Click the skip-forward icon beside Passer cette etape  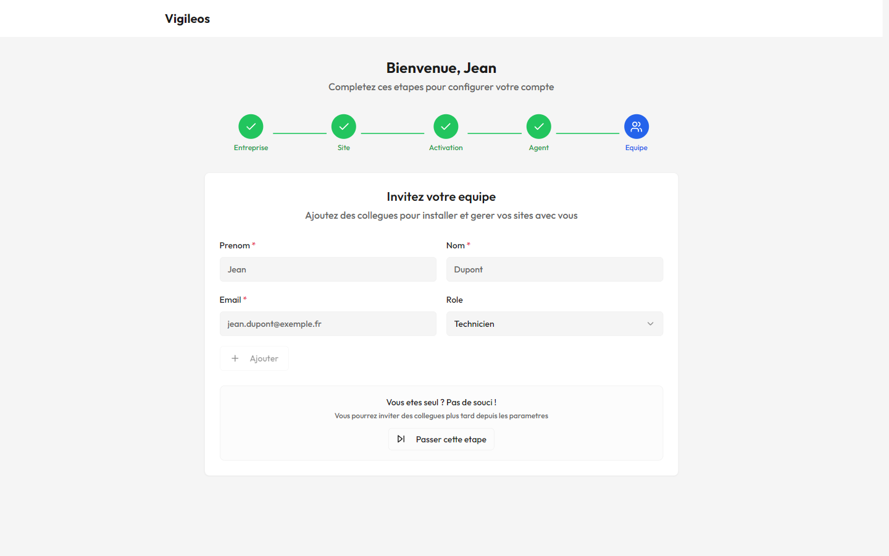coord(401,439)
